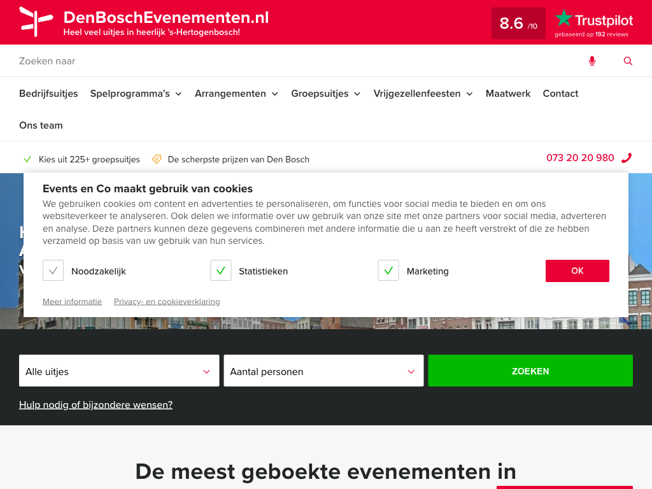Click the red phone icon
The height and width of the screenshot is (489, 652).
627,158
